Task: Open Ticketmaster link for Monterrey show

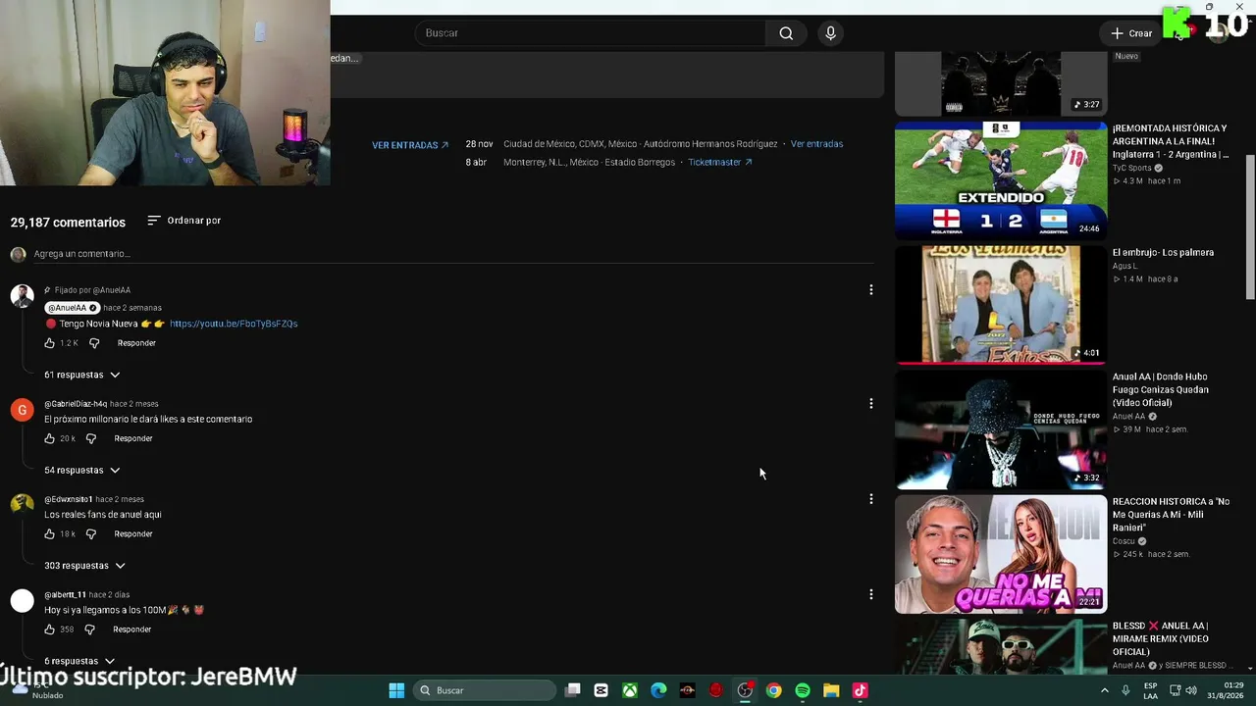Action: (720, 163)
